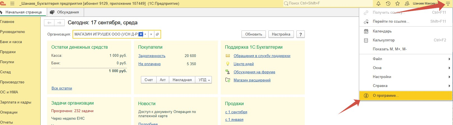Screen dimensions: 453x125
Task: Click the open-form icon in Организация field
Action: coord(157,34)
